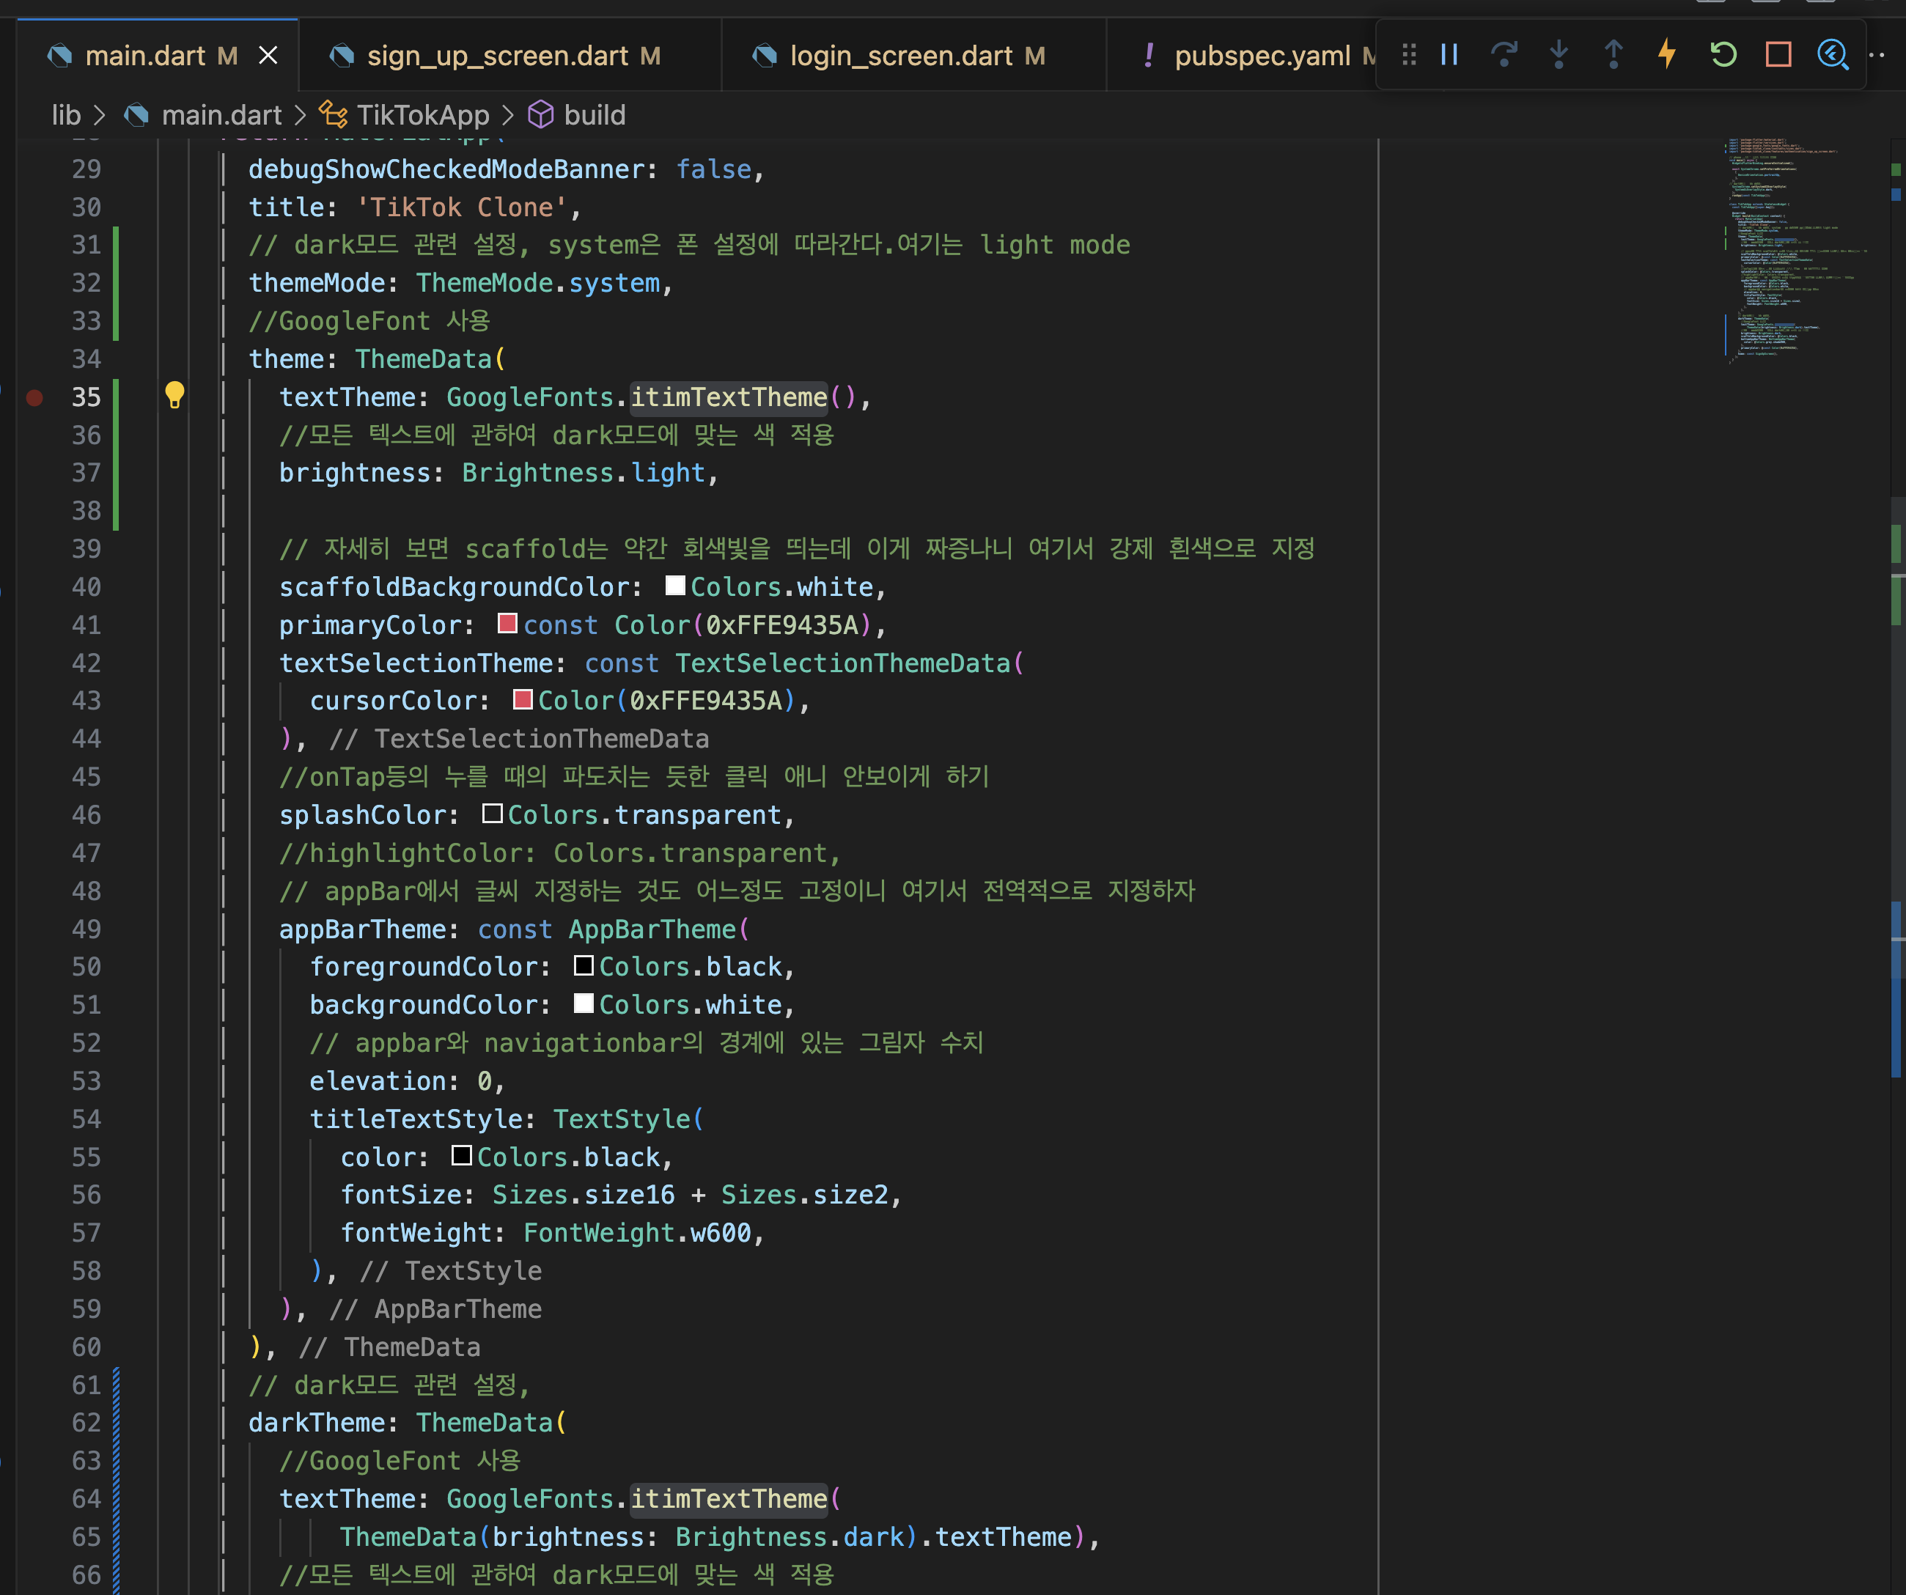Click the debug Step Over icon
1906x1595 pixels.
[x=1504, y=56]
